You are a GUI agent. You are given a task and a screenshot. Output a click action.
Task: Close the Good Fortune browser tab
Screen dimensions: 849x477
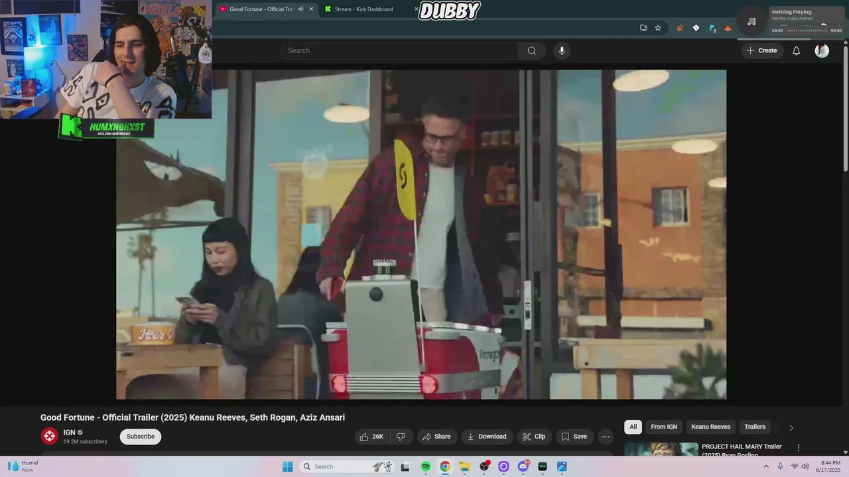click(x=311, y=9)
